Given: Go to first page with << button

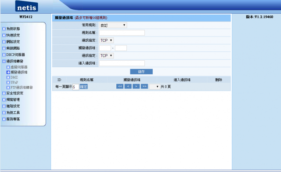Looking at the screenshot, I should (120, 87).
